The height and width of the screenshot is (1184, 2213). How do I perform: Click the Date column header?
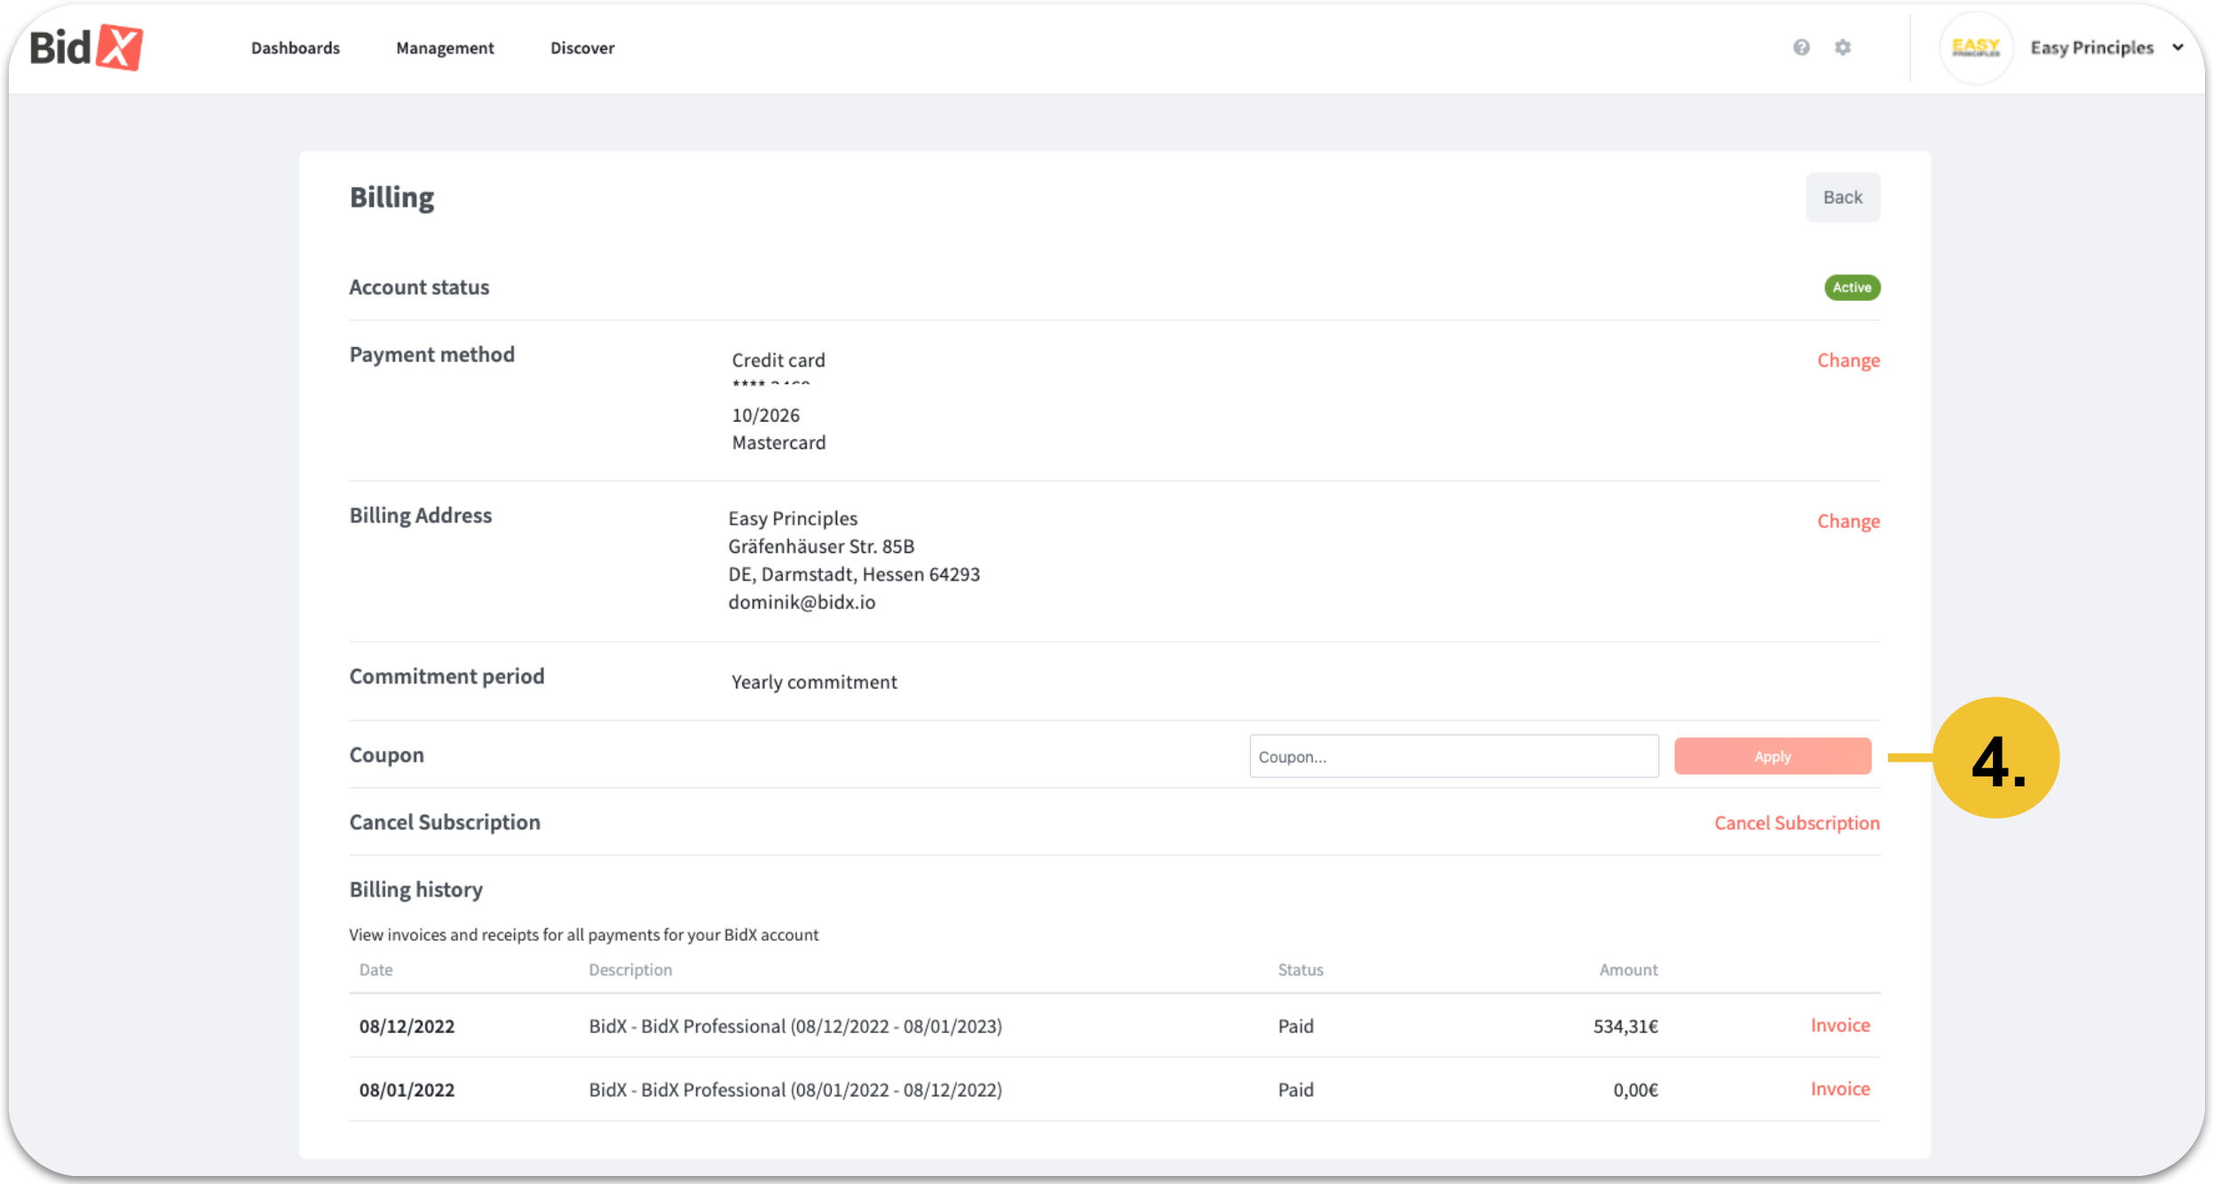(x=375, y=969)
